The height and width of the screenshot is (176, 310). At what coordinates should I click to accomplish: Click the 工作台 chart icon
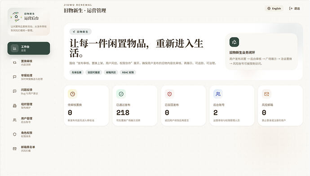point(15,48)
